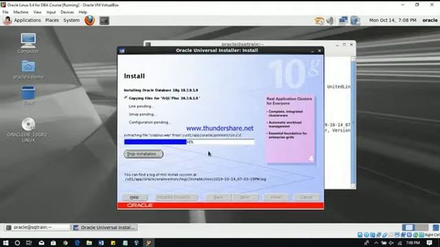Open the VirtualBox Machine menu

[21, 12]
